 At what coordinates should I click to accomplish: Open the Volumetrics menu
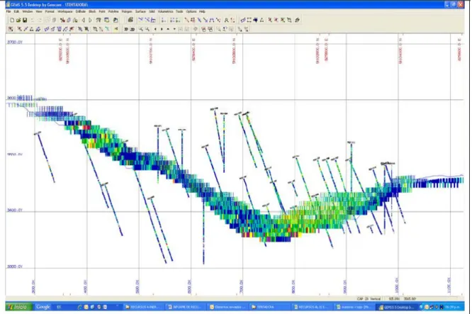click(165, 11)
